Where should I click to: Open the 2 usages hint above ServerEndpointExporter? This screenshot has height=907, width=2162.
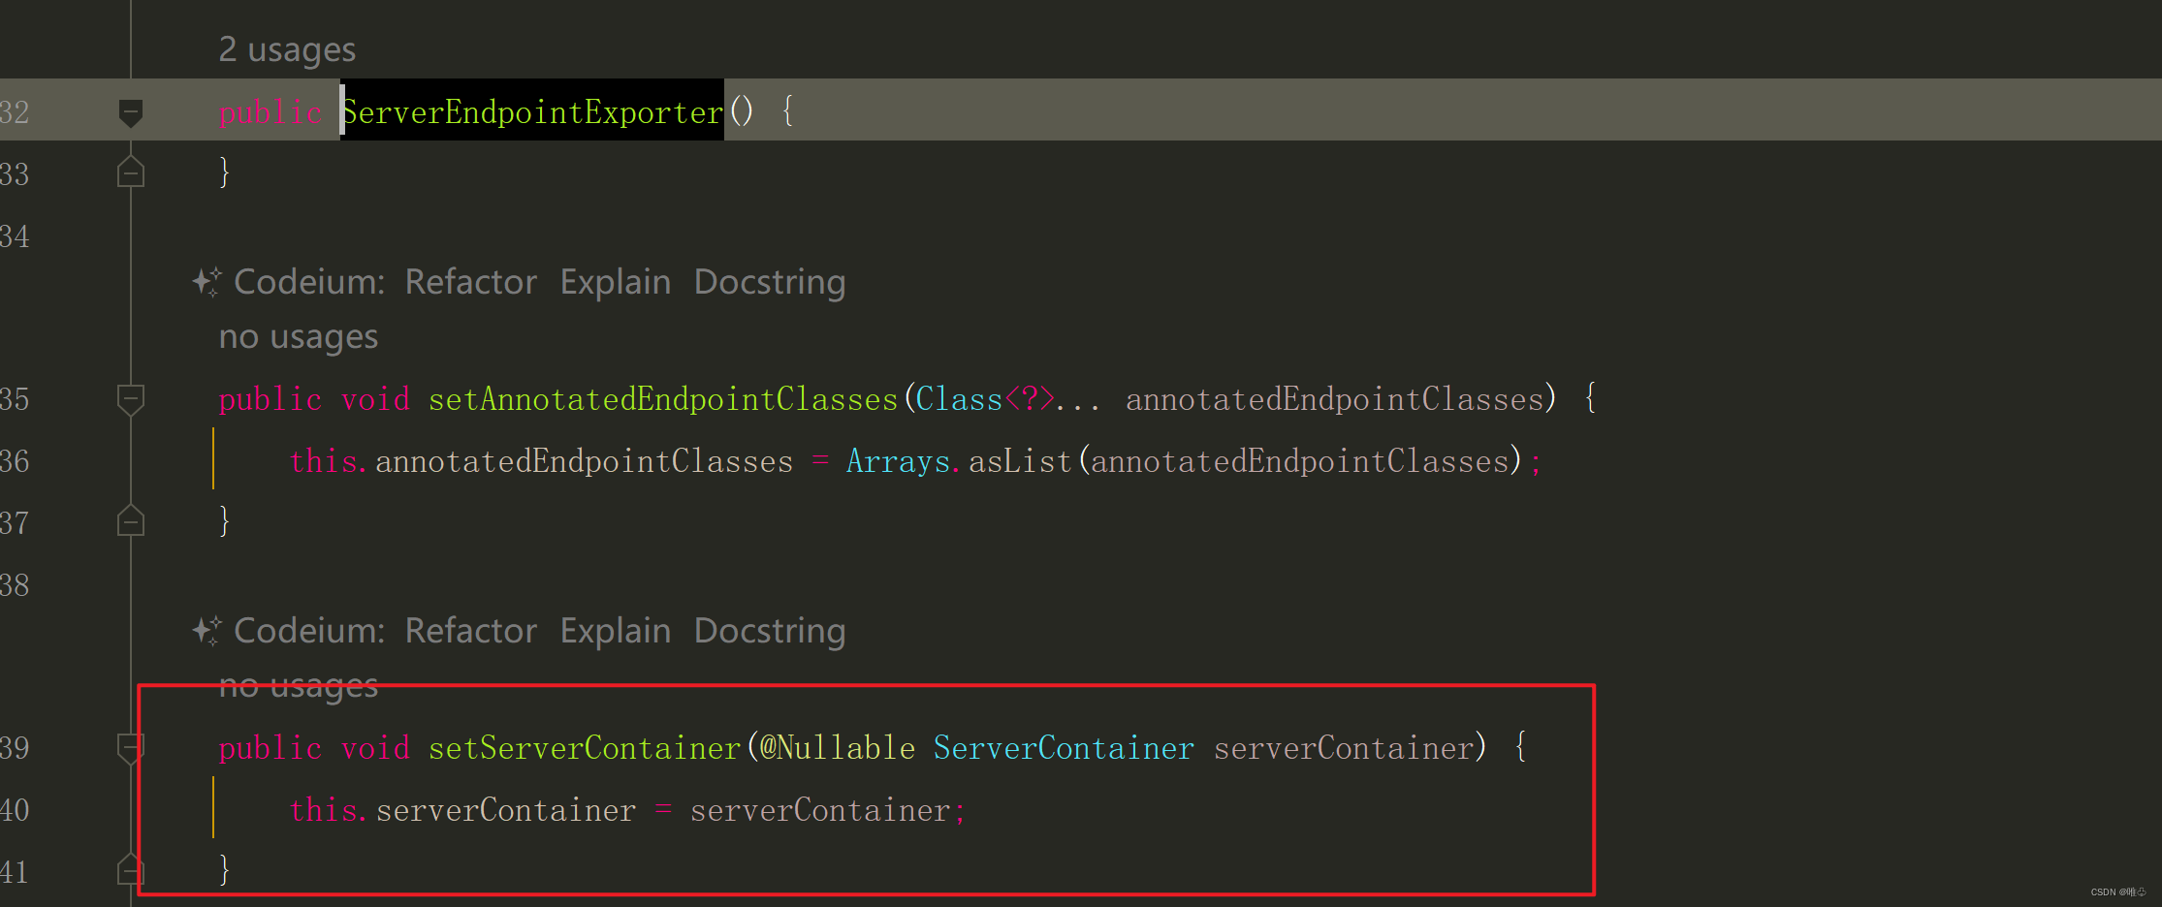[x=287, y=48]
